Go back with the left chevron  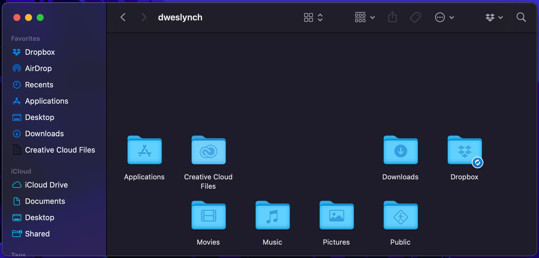click(x=123, y=17)
